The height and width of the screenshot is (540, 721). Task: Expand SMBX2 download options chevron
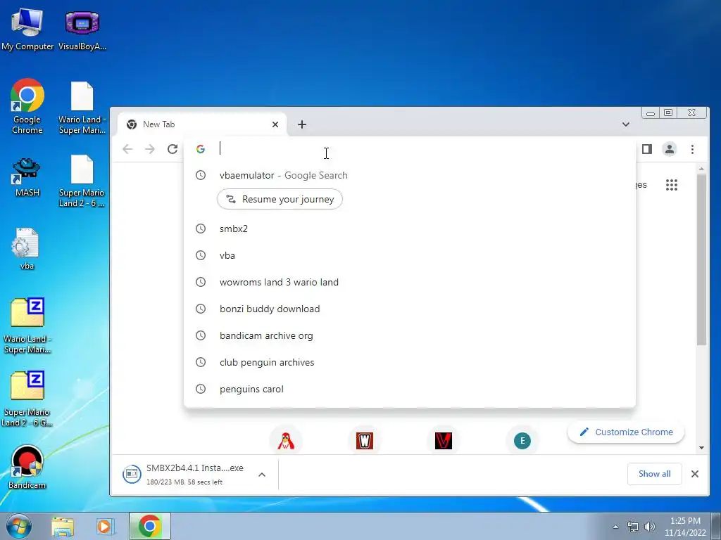click(262, 475)
